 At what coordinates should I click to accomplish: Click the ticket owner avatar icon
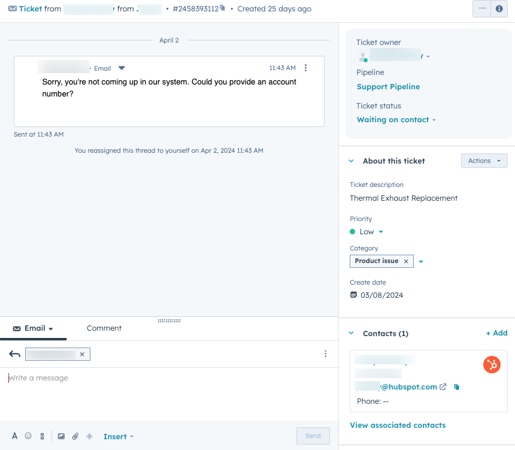coord(363,56)
